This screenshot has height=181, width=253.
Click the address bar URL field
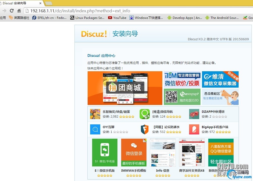pyautogui.click(x=139, y=11)
